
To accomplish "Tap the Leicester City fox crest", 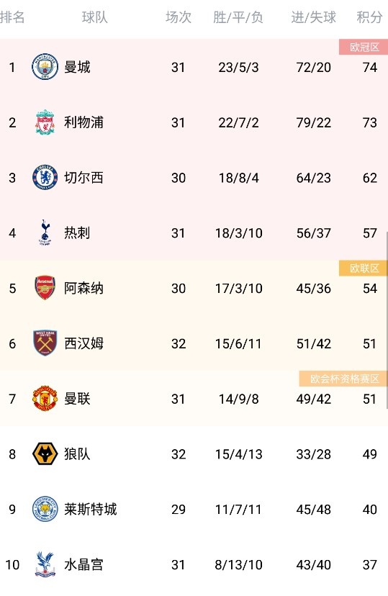I will click(45, 509).
